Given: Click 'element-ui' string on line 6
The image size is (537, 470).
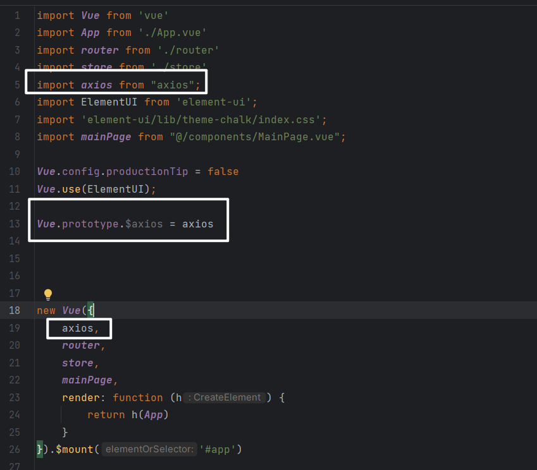Looking at the screenshot, I should tap(213, 102).
